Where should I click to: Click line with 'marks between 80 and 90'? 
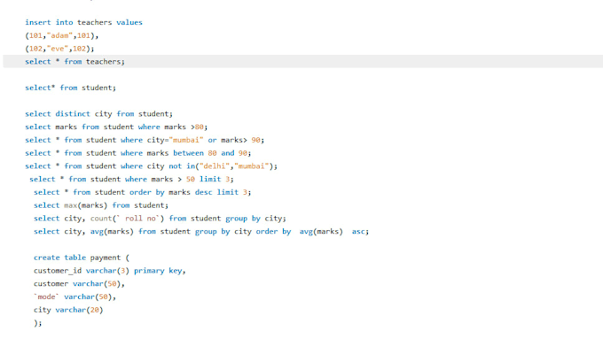138,153
